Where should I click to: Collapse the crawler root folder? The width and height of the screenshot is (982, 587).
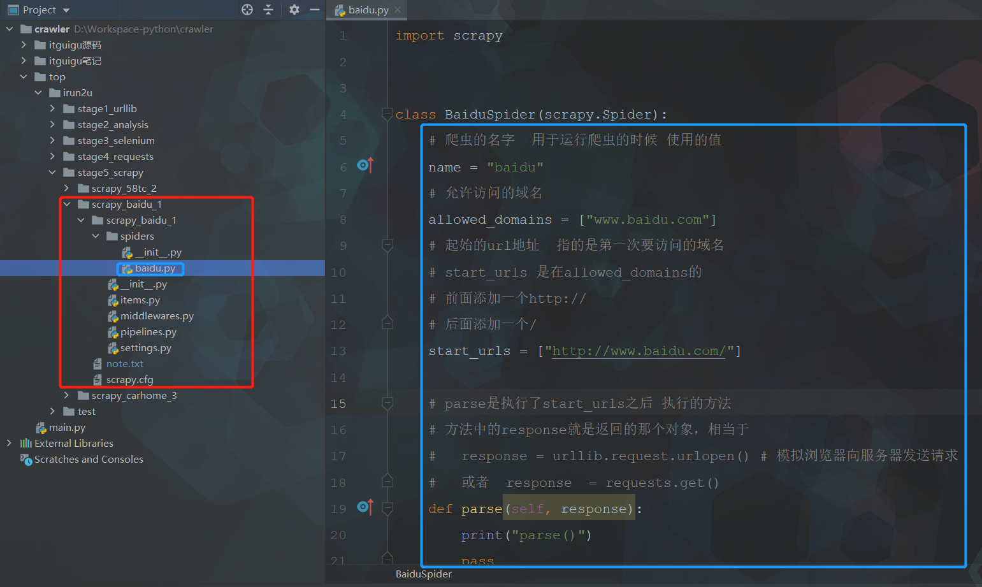pos(10,29)
